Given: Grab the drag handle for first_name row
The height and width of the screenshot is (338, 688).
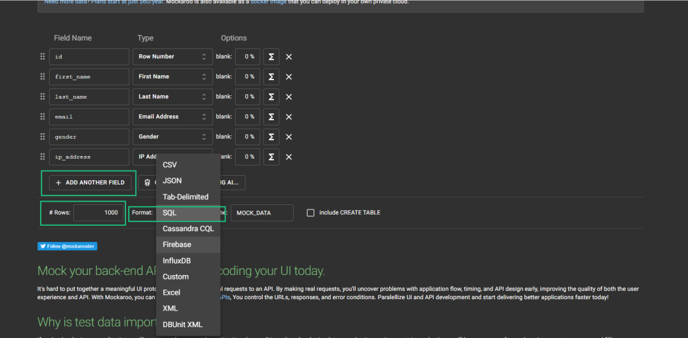Looking at the screenshot, I should [x=43, y=77].
